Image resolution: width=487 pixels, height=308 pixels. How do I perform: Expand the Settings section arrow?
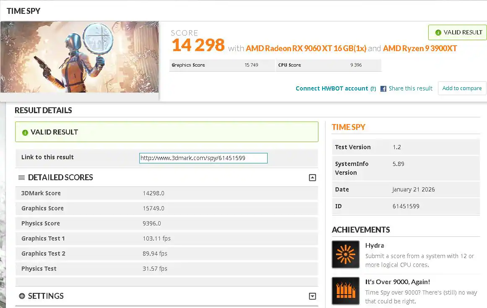point(312,296)
